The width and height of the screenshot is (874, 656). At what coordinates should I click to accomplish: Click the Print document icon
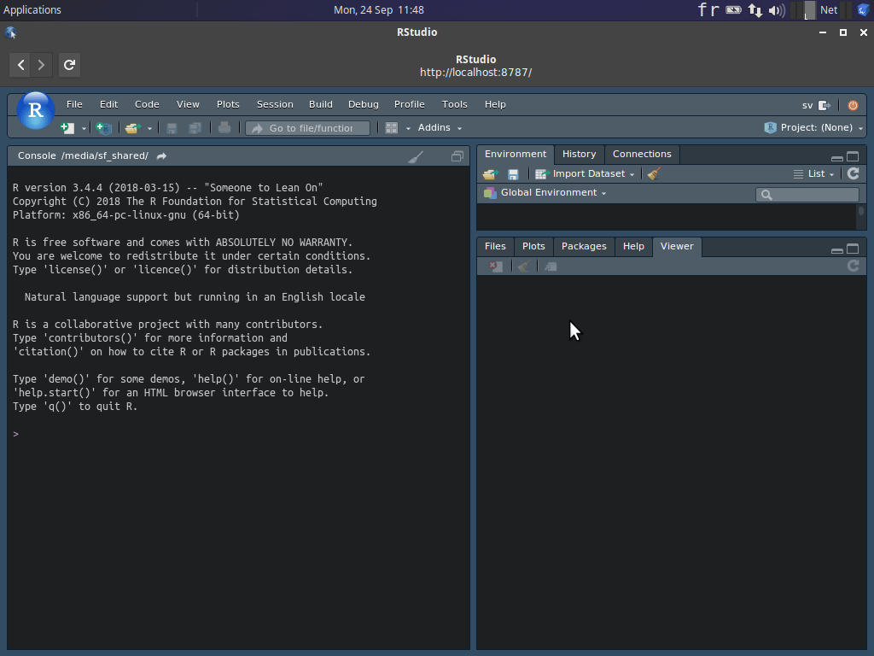click(224, 128)
